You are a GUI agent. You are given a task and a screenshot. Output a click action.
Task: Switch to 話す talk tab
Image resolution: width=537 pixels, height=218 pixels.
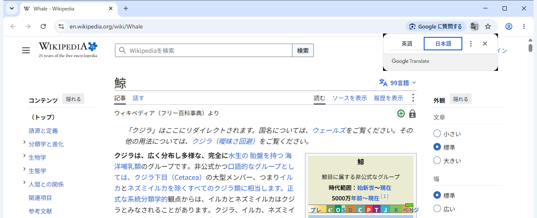(138, 98)
